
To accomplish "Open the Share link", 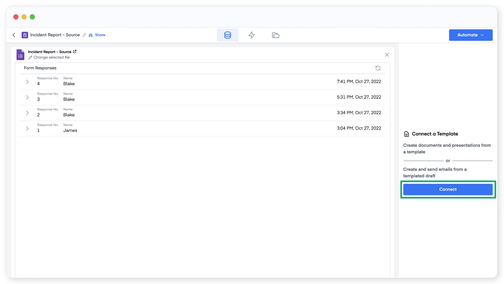I will coord(97,35).
